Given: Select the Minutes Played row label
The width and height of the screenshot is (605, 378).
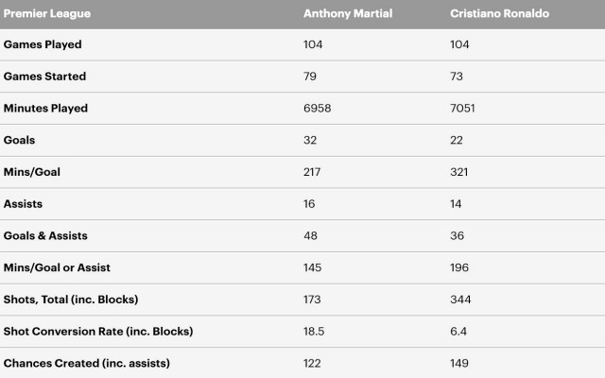Looking at the screenshot, I should [x=45, y=109].
